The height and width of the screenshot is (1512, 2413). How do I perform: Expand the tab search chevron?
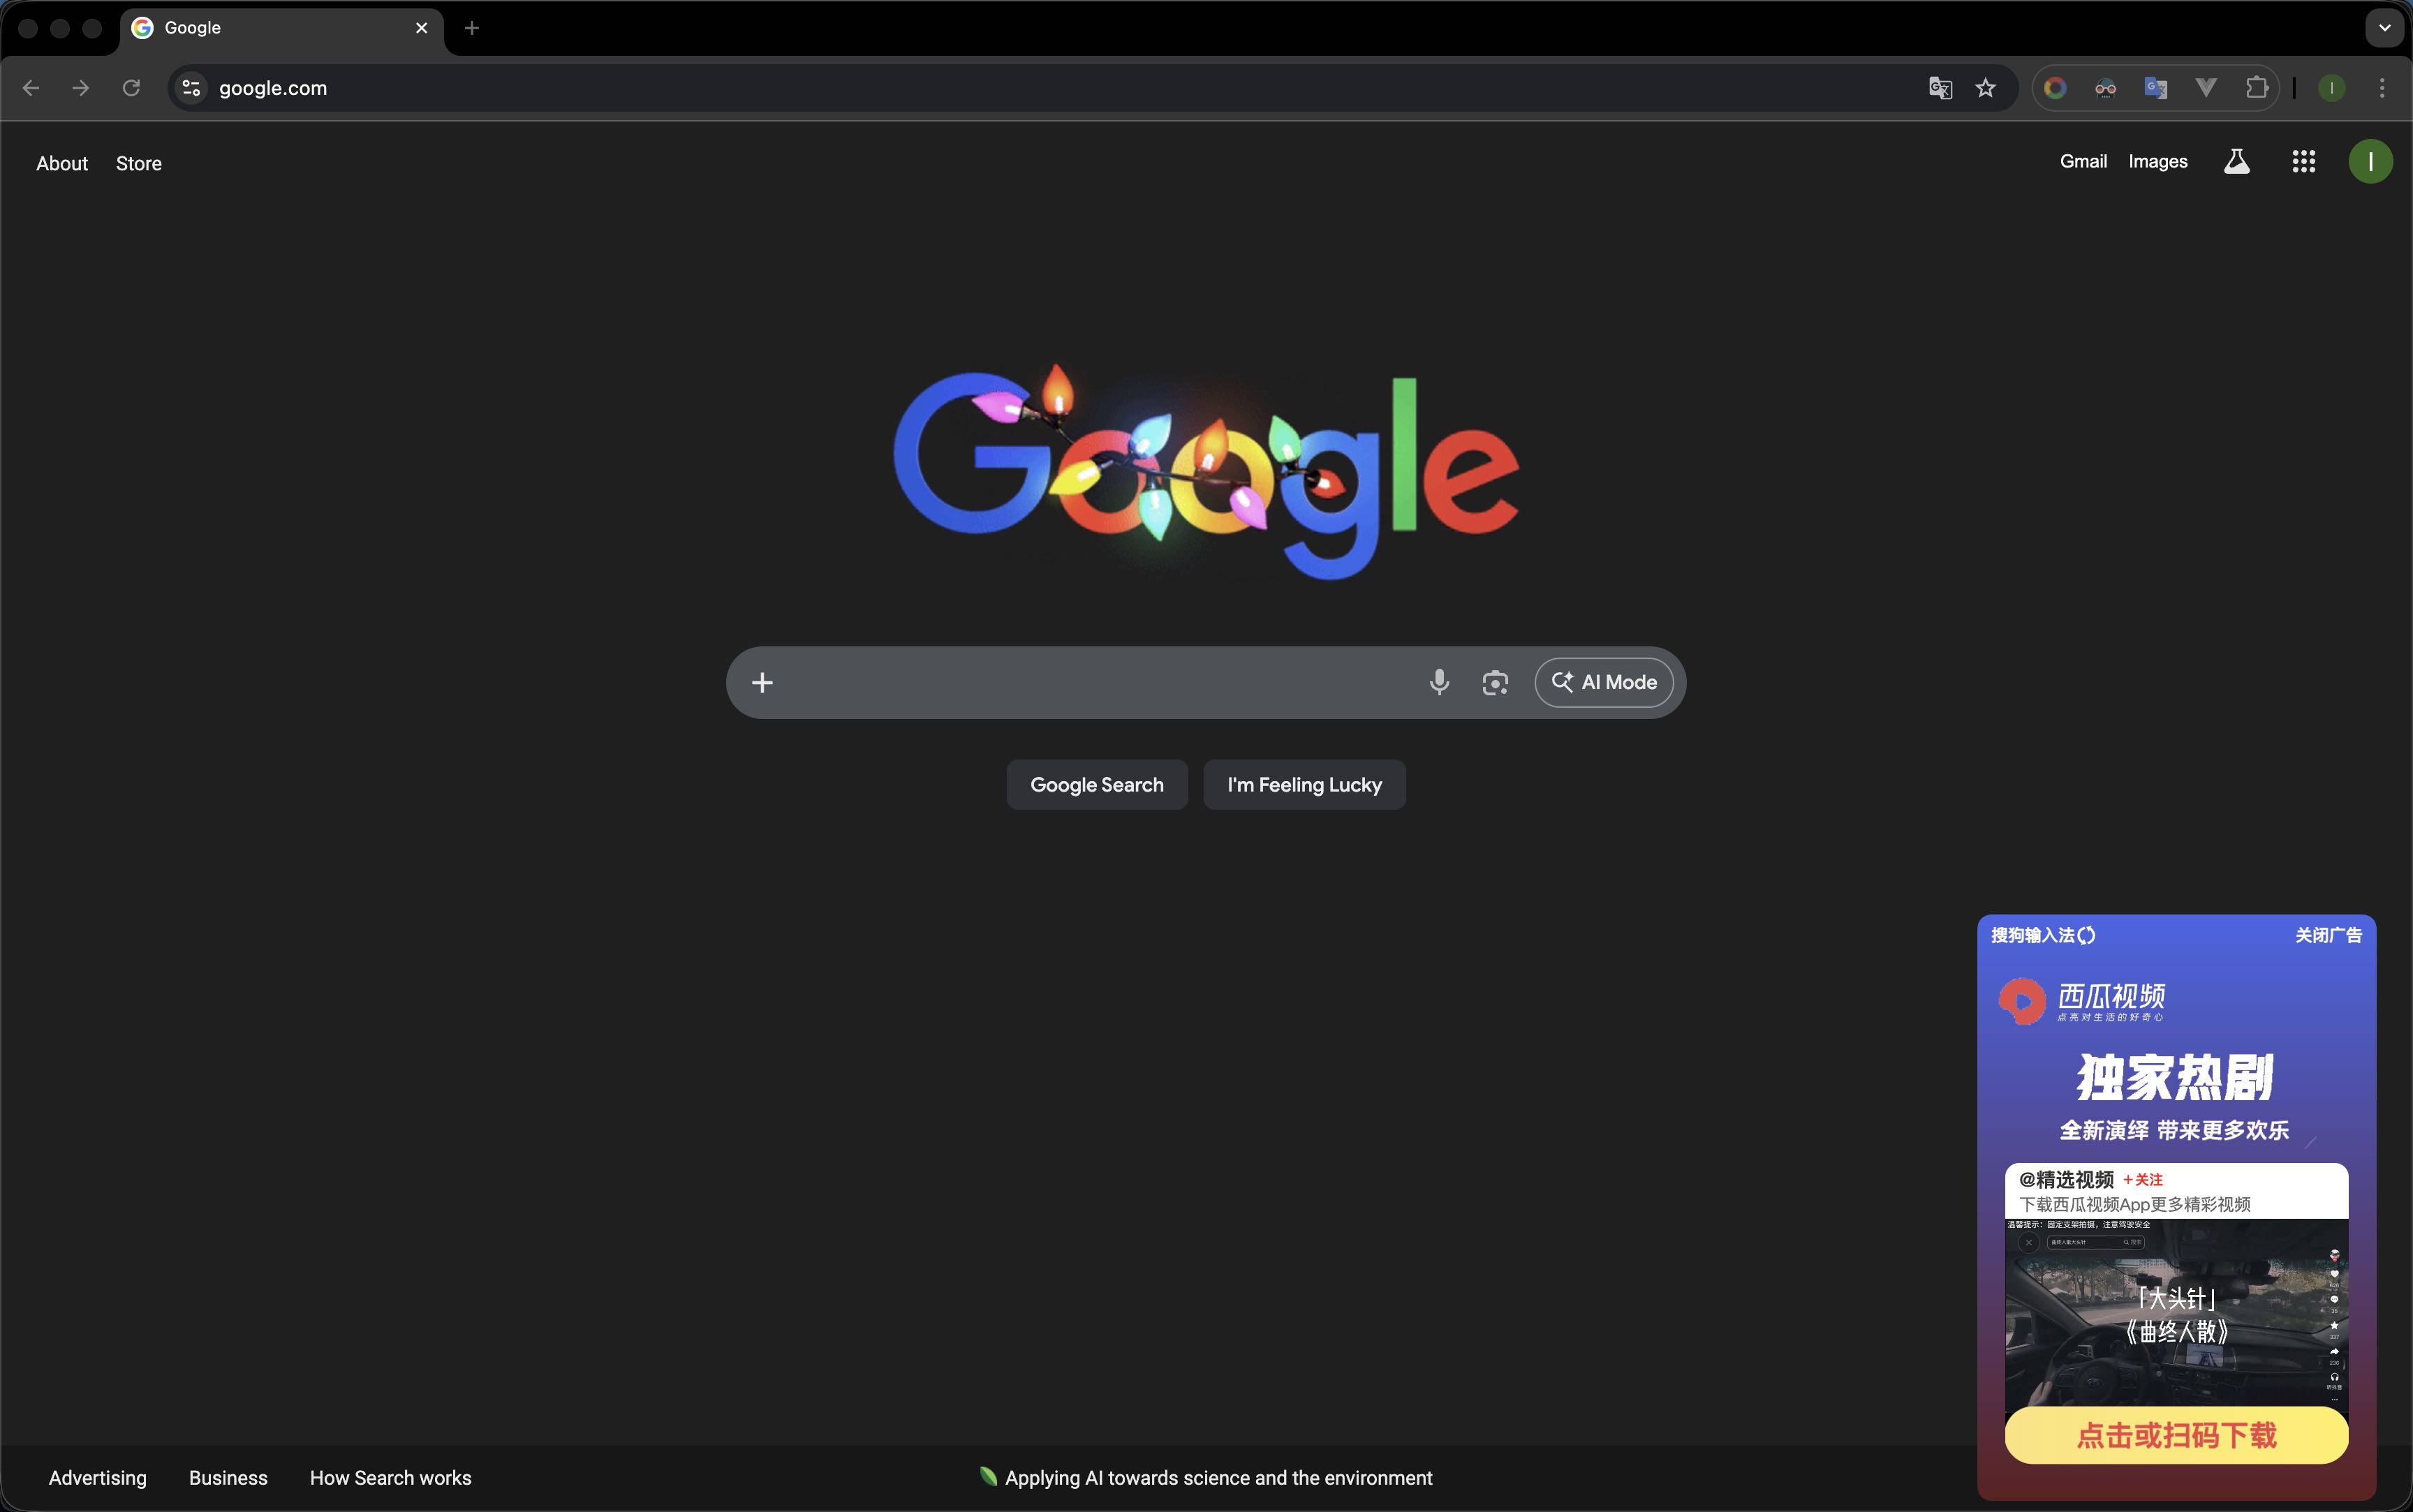(x=2384, y=28)
